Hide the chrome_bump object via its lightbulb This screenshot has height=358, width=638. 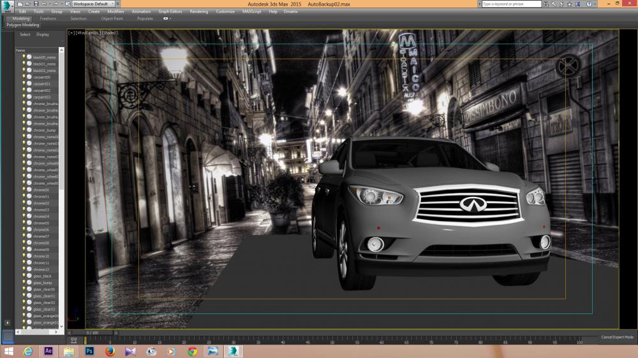24,130
